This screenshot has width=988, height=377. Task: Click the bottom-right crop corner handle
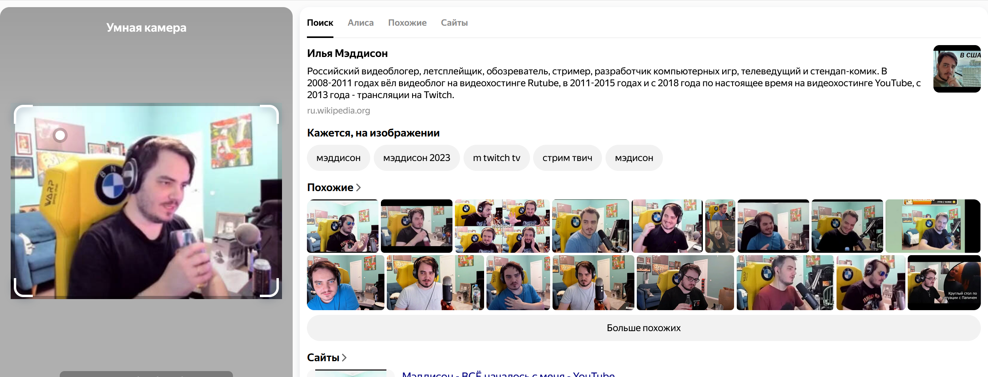pos(270,288)
